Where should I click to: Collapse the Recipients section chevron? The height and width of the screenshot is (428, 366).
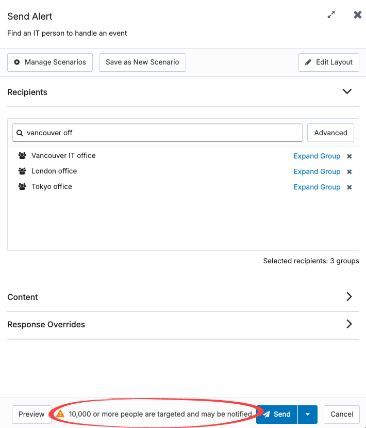coord(347,91)
